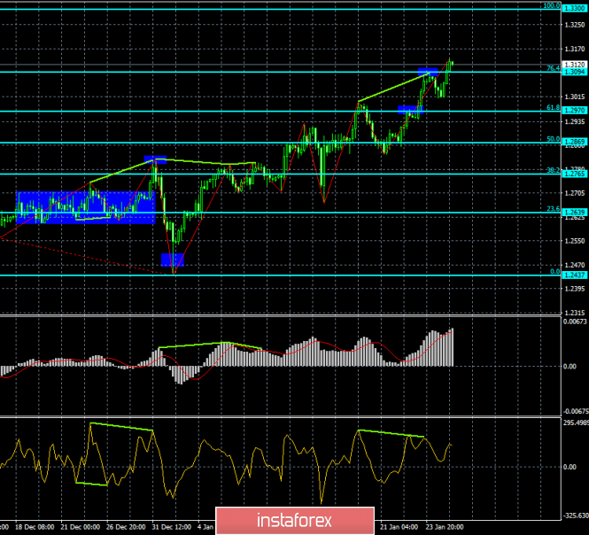589x535 pixels.
Task: Select the large blue consolidation rectangle object
Action: pyautogui.click(x=86, y=208)
